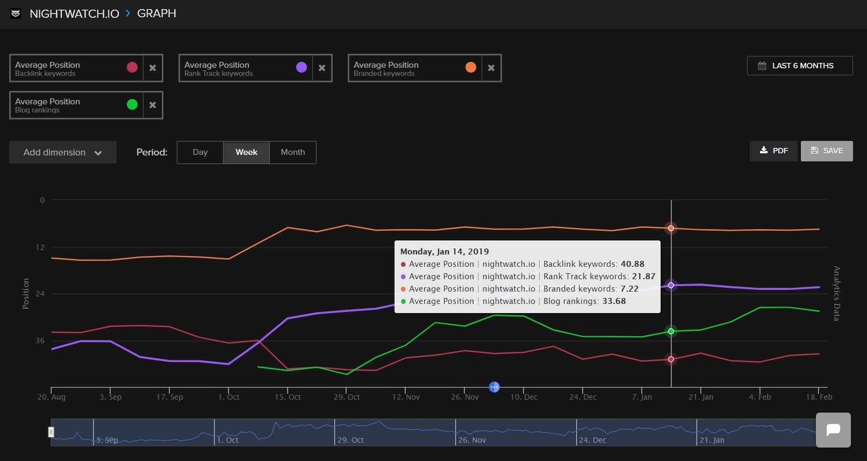This screenshot has height=461, width=867.
Task: Remove the Branded keywords dimension
Action: 491,68
